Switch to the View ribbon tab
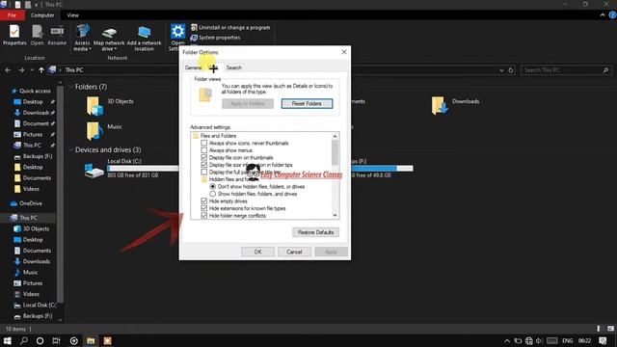Image resolution: width=617 pixels, height=347 pixels. [x=73, y=15]
